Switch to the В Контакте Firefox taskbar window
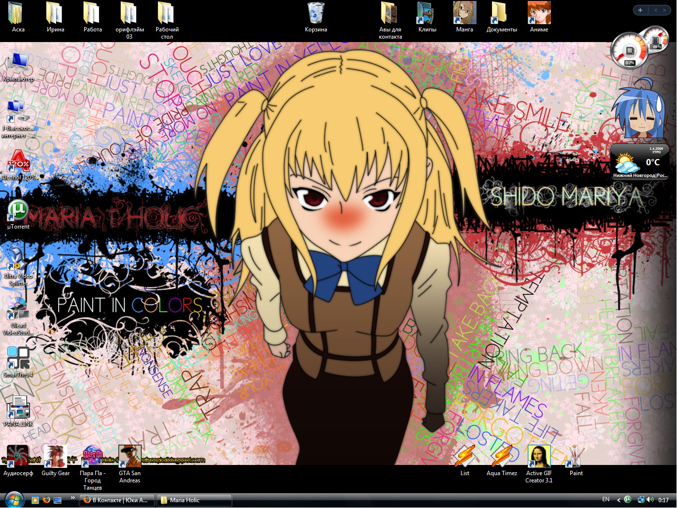The width and height of the screenshot is (678, 508). [x=117, y=500]
